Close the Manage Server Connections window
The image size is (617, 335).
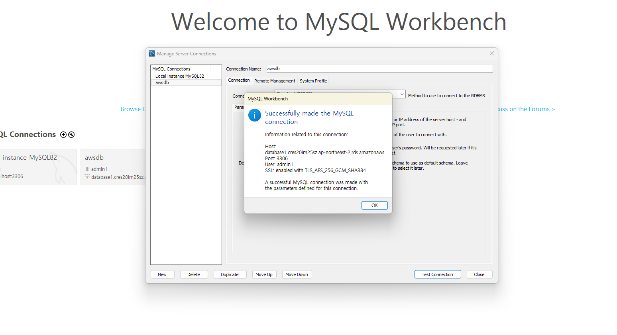(x=491, y=53)
